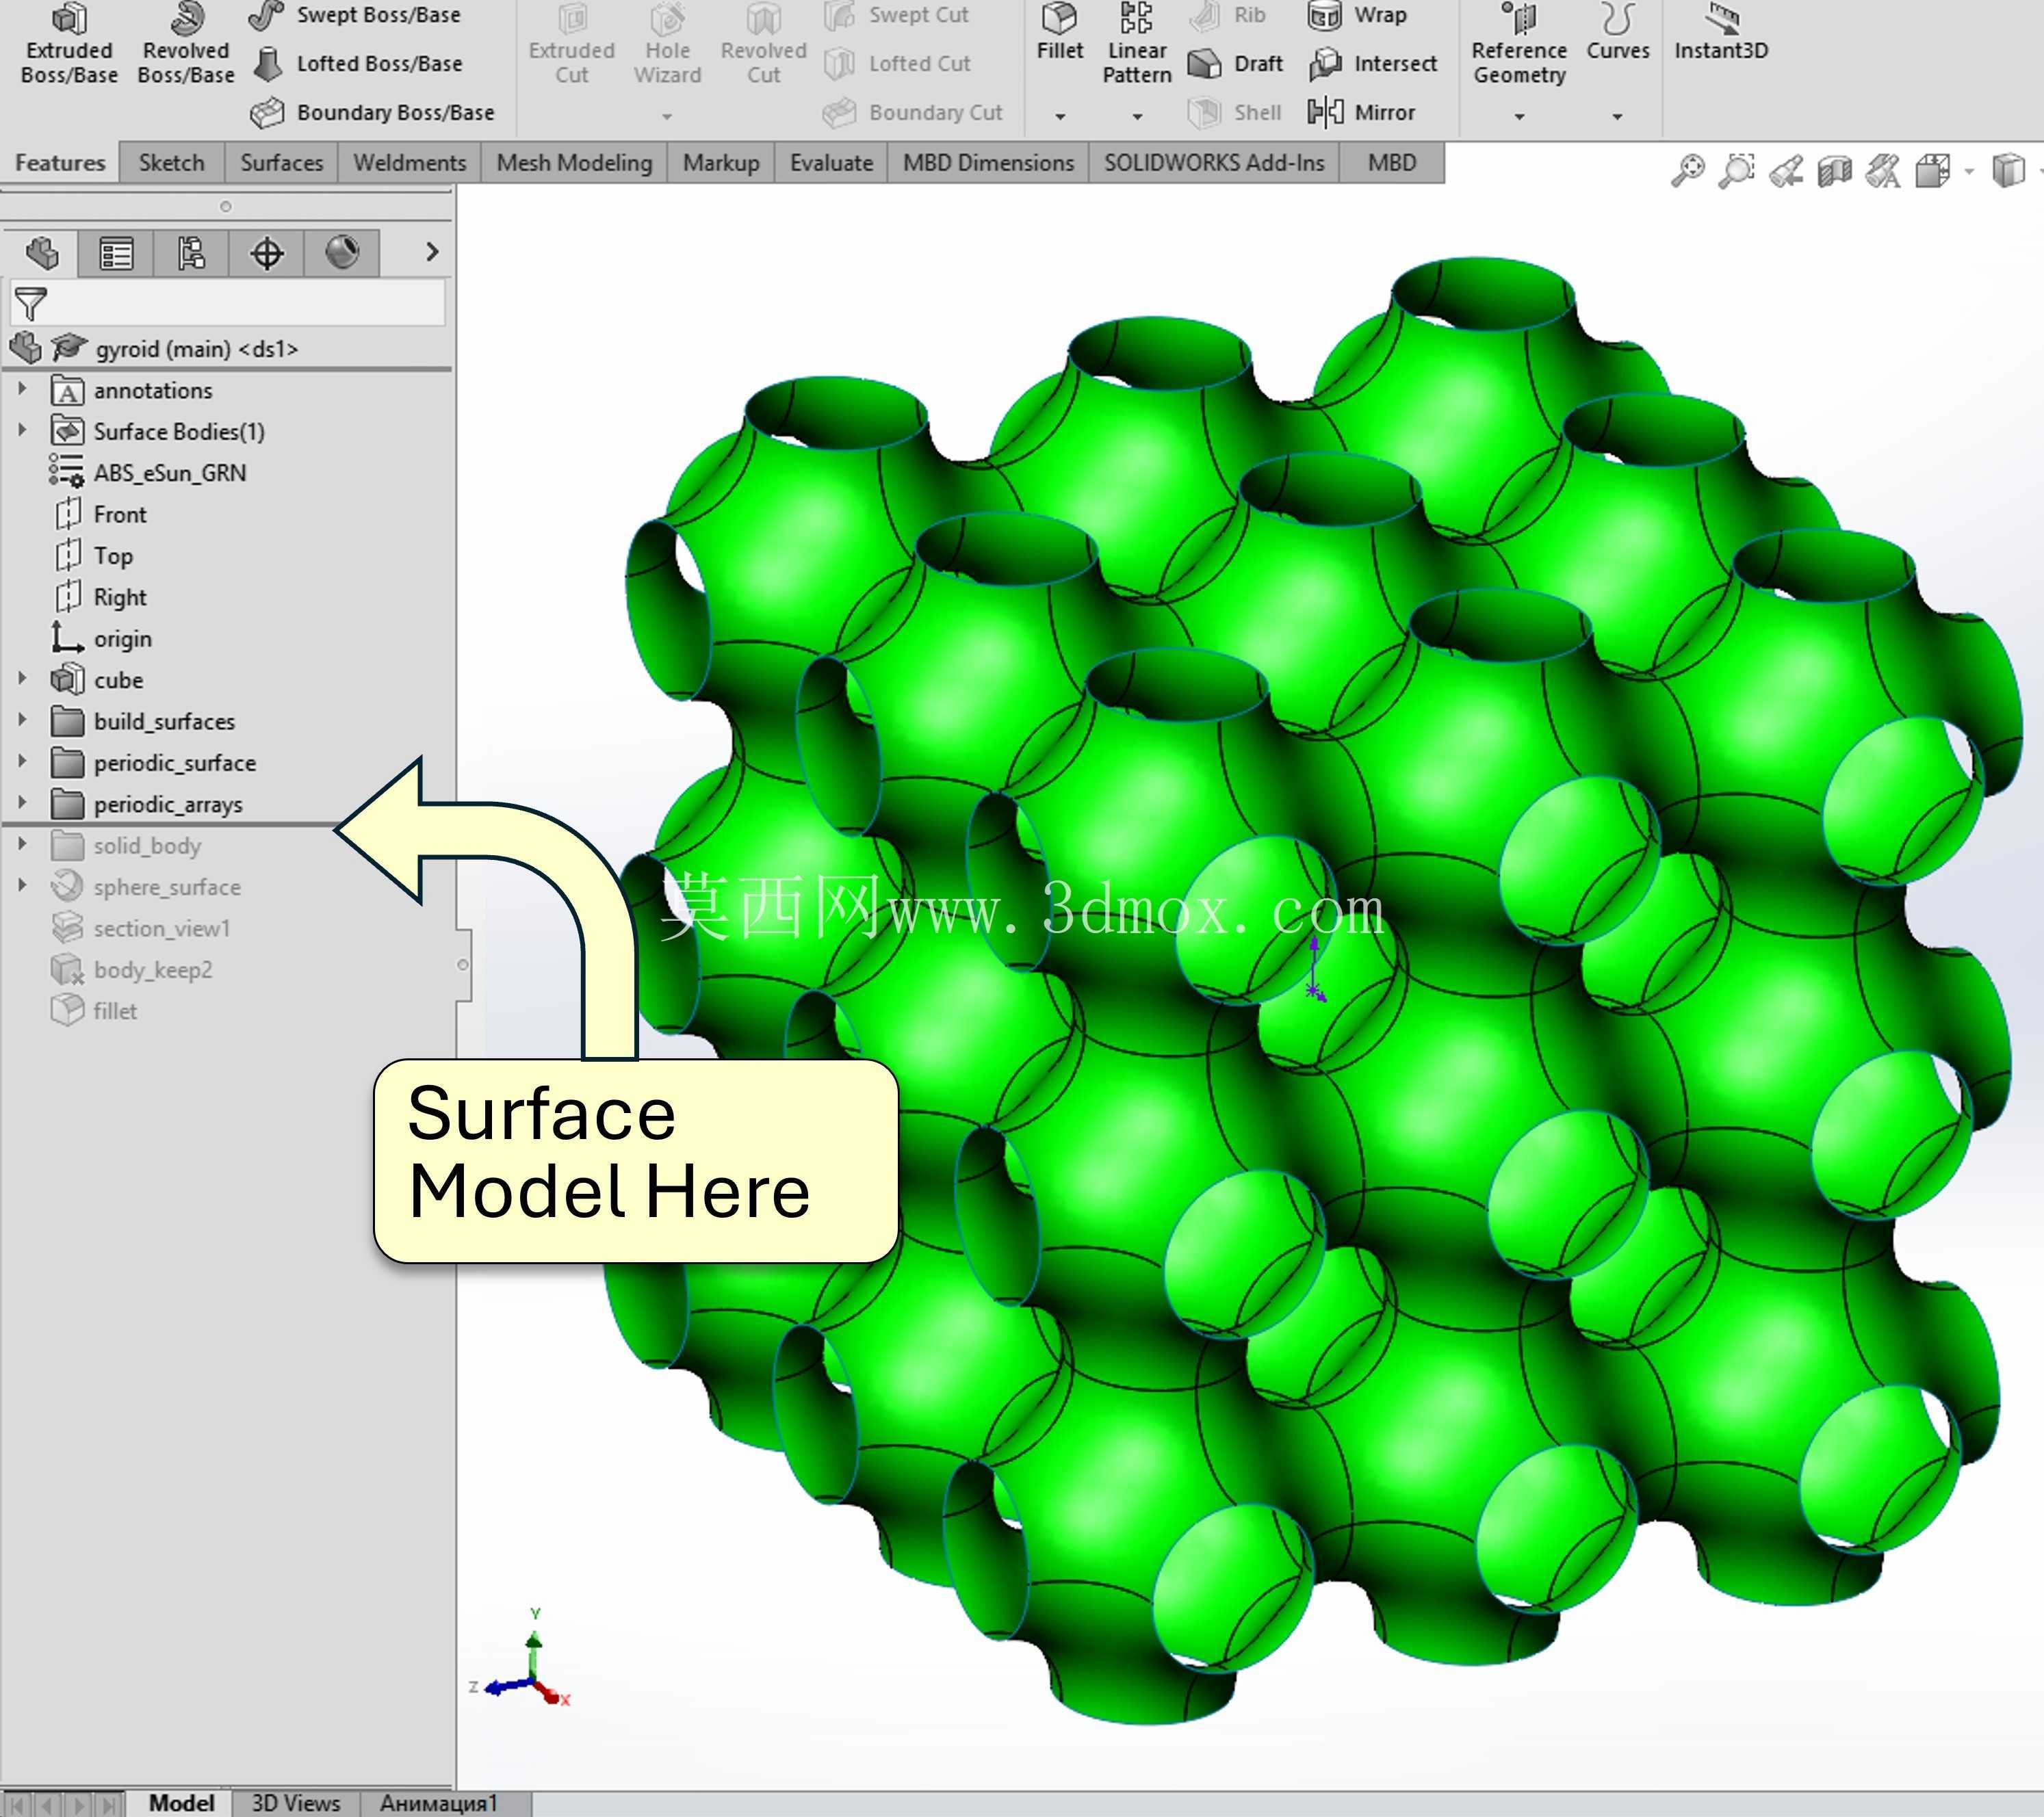Select the ABS_eSun_GRN material item
This screenshot has width=2044, height=1817.
coord(148,472)
